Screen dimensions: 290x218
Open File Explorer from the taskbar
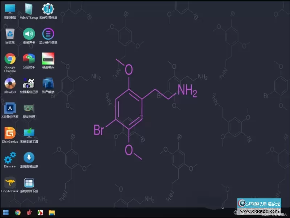pyautogui.click(x=52, y=213)
